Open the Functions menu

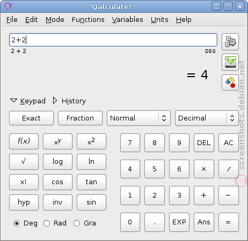coord(88,19)
